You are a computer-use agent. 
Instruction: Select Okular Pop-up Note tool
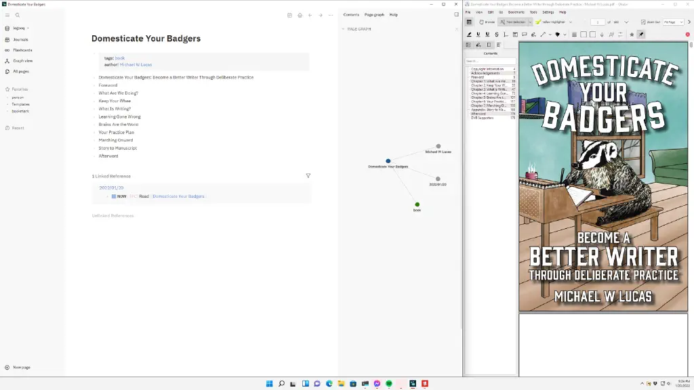coord(525,35)
